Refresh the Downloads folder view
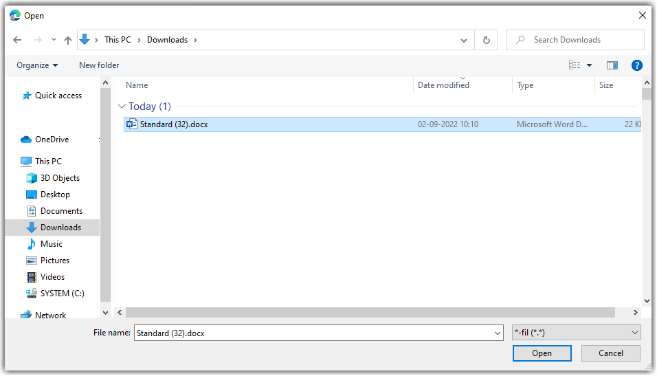The image size is (657, 376). 486,40
